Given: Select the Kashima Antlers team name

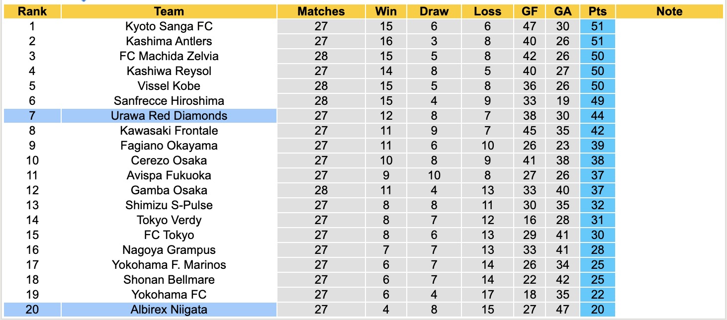Looking at the screenshot, I should pyautogui.click(x=169, y=41).
